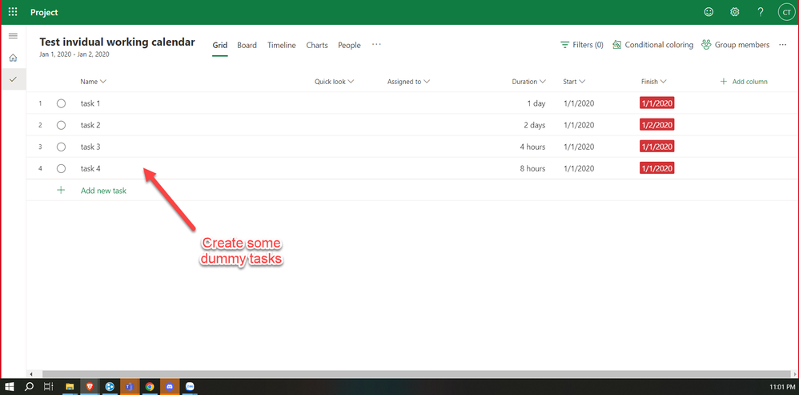Click the Filters funnel icon
The height and width of the screenshot is (395, 799).
[x=564, y=45]
